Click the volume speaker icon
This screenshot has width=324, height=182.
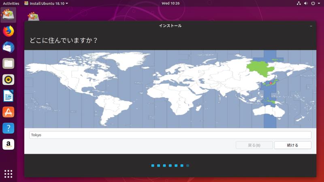[x=306, y=3]
